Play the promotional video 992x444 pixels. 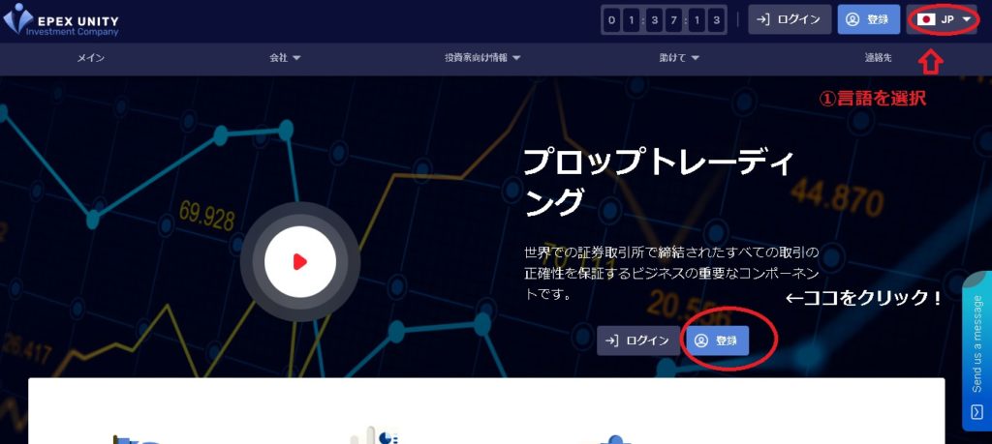[300, 261]
